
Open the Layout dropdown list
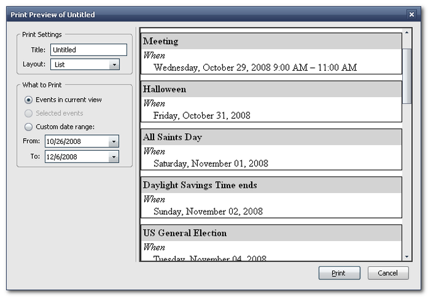click(x=113, y=64)
